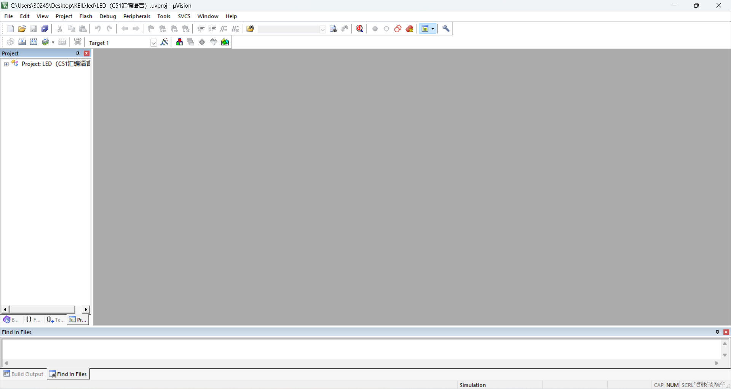Switch to the Build Output tab
Image resolution: width=731 pixels, height=389 pixels.
24,374
